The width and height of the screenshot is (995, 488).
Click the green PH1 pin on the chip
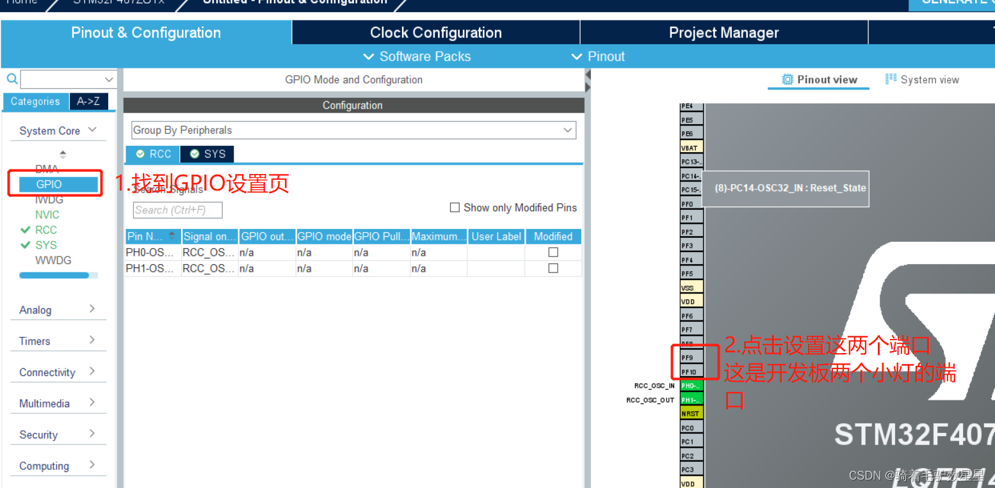pyautogui.click(x=692, y=400)
